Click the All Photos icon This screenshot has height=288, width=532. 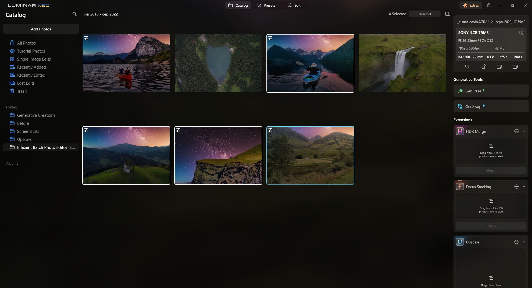(12, 43)
